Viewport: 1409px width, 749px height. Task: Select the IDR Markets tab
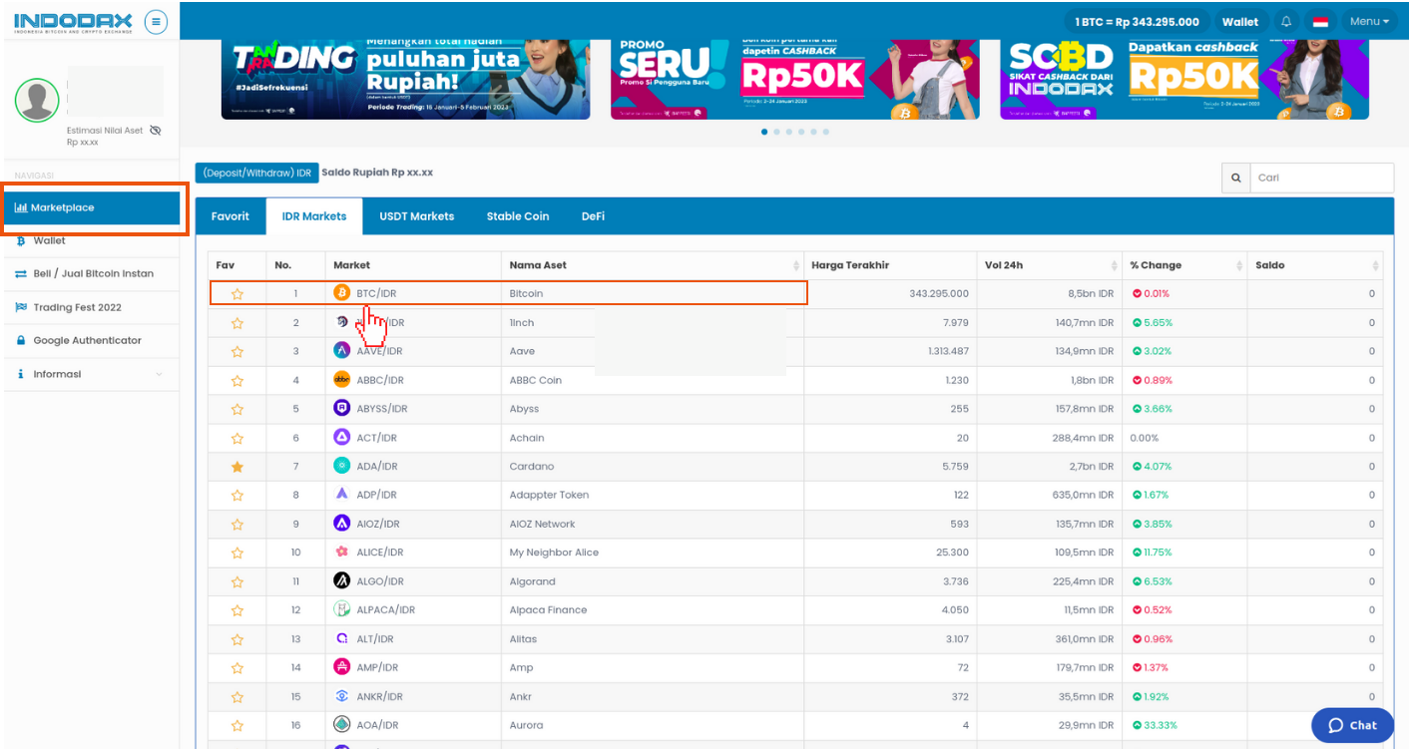314,216
